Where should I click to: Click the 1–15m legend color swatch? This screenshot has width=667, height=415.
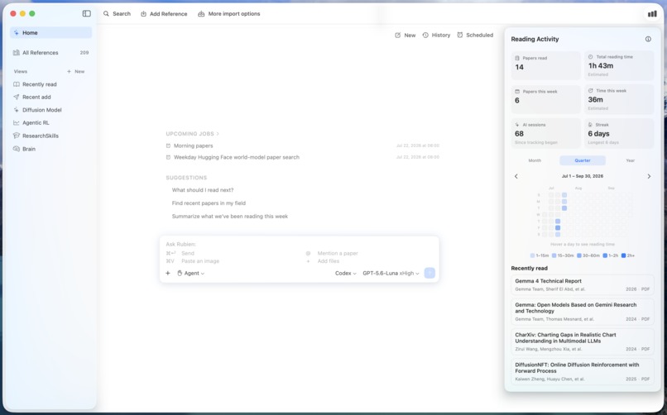[532, 255]
